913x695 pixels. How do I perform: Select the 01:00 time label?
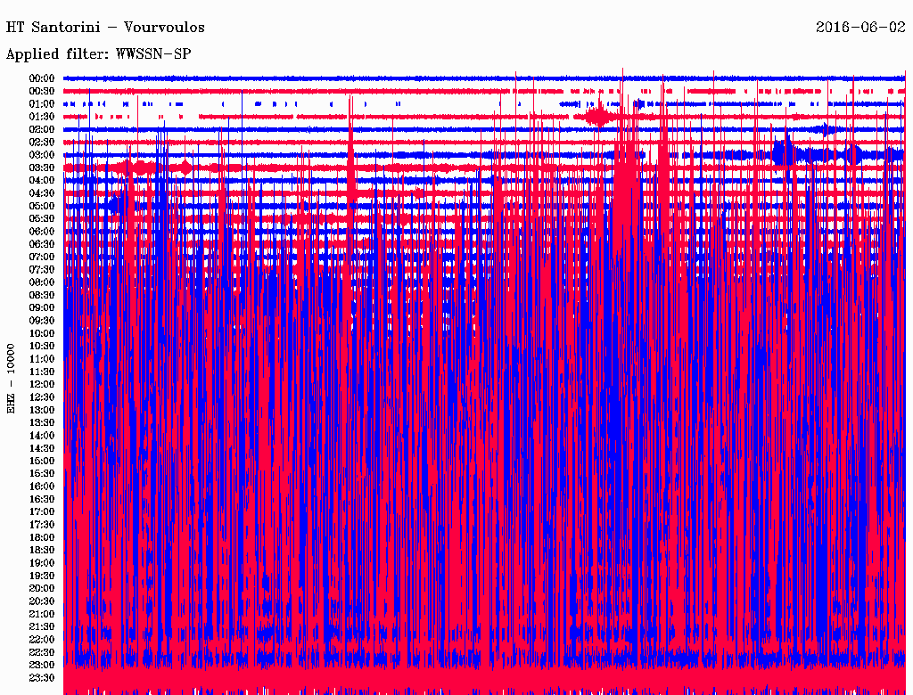pos(42,103)
